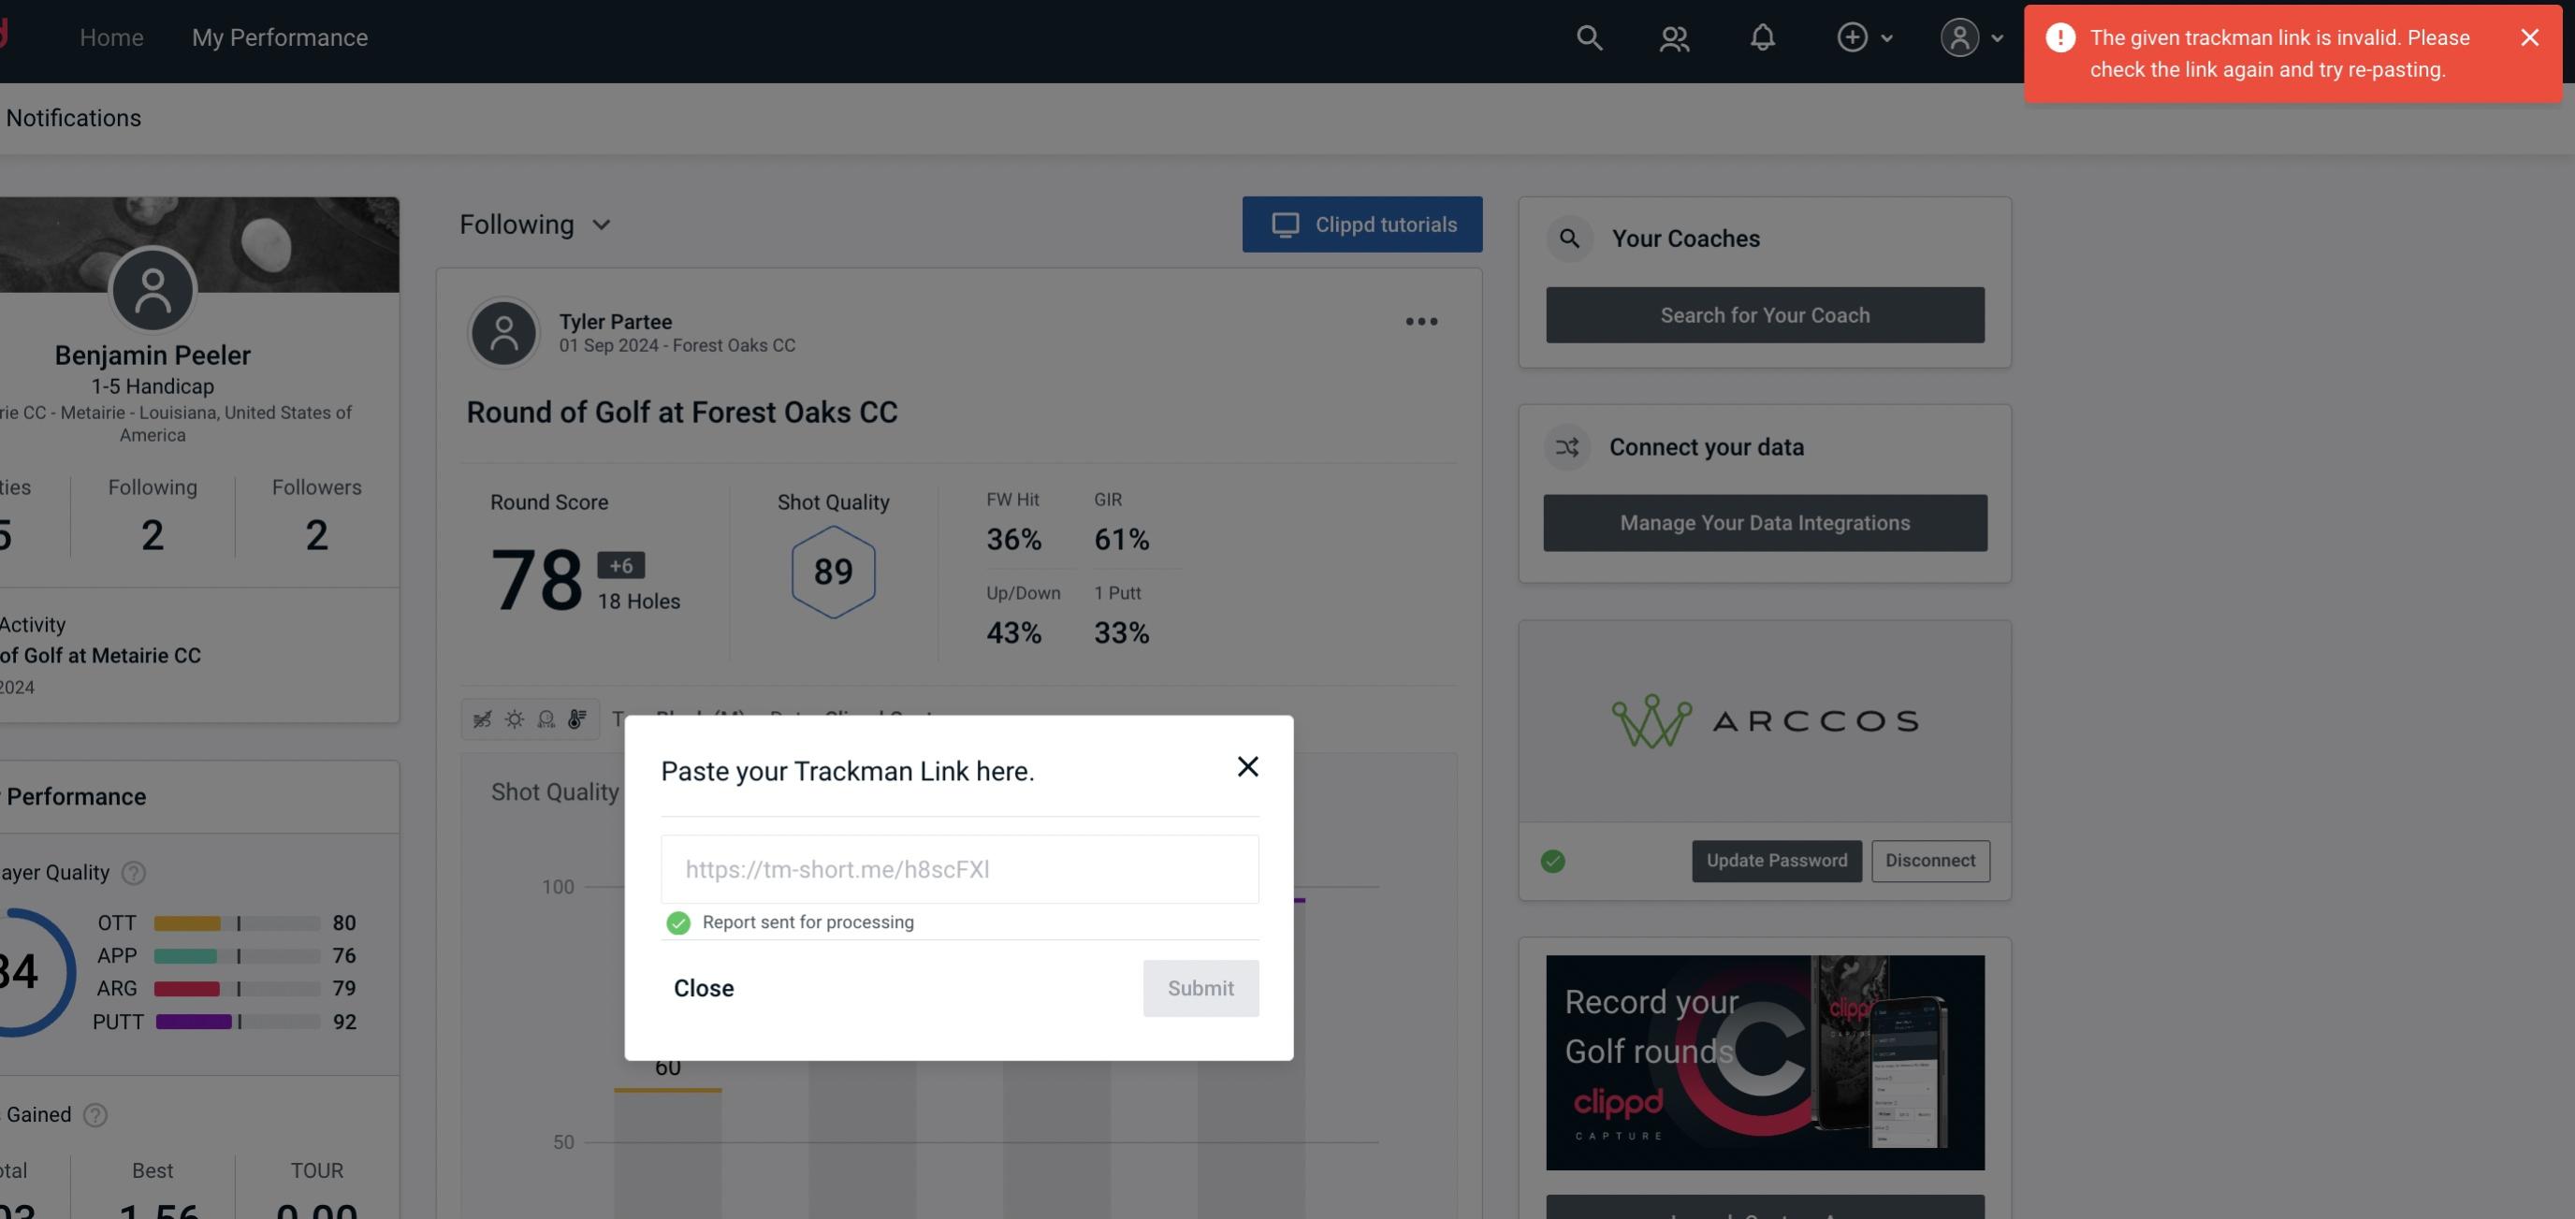Expand the add content plus dropdown menu
2575x1219 pixels.
click(1866, 36)
